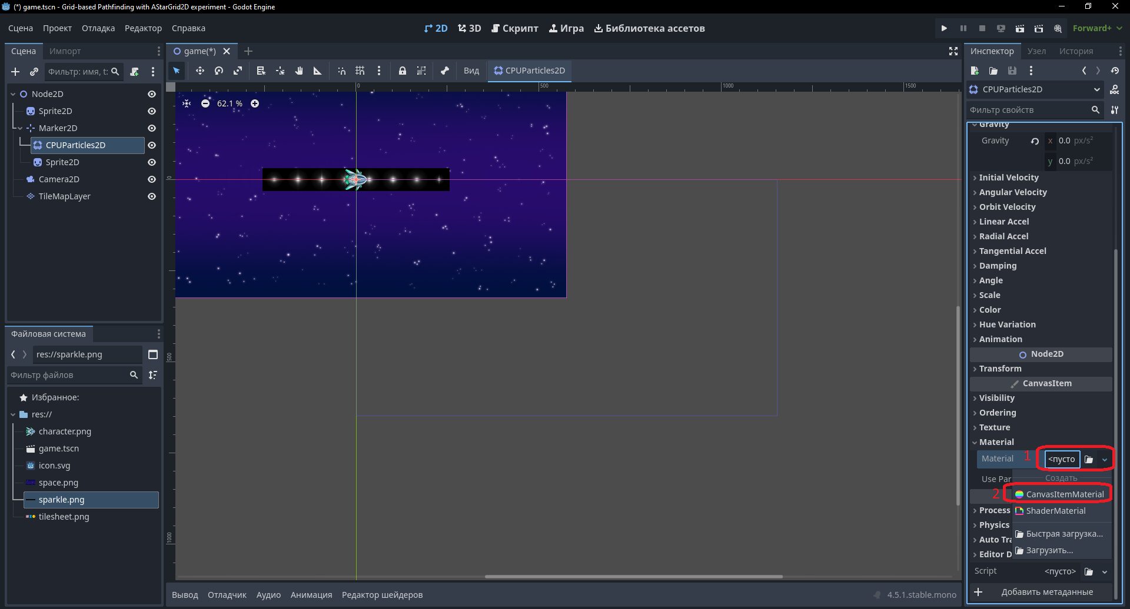Click Добавить метаданные button
1130x609 pixels.
[1041, 592]
